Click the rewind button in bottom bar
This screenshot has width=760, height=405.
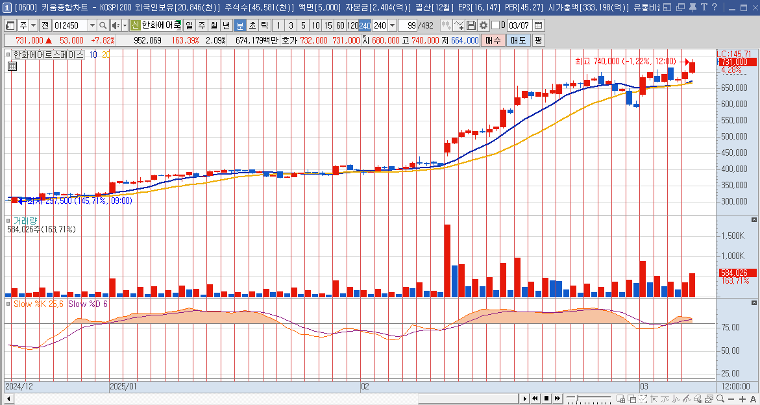click(x=535, y=399)
